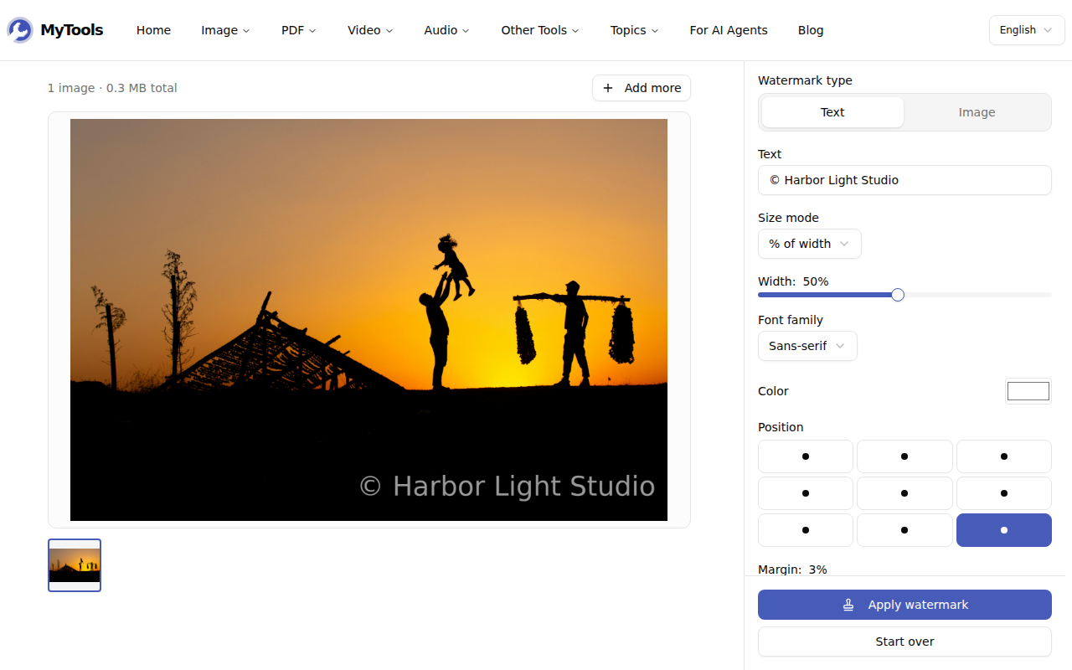Expand the Video menu

[x=370, y=30]
